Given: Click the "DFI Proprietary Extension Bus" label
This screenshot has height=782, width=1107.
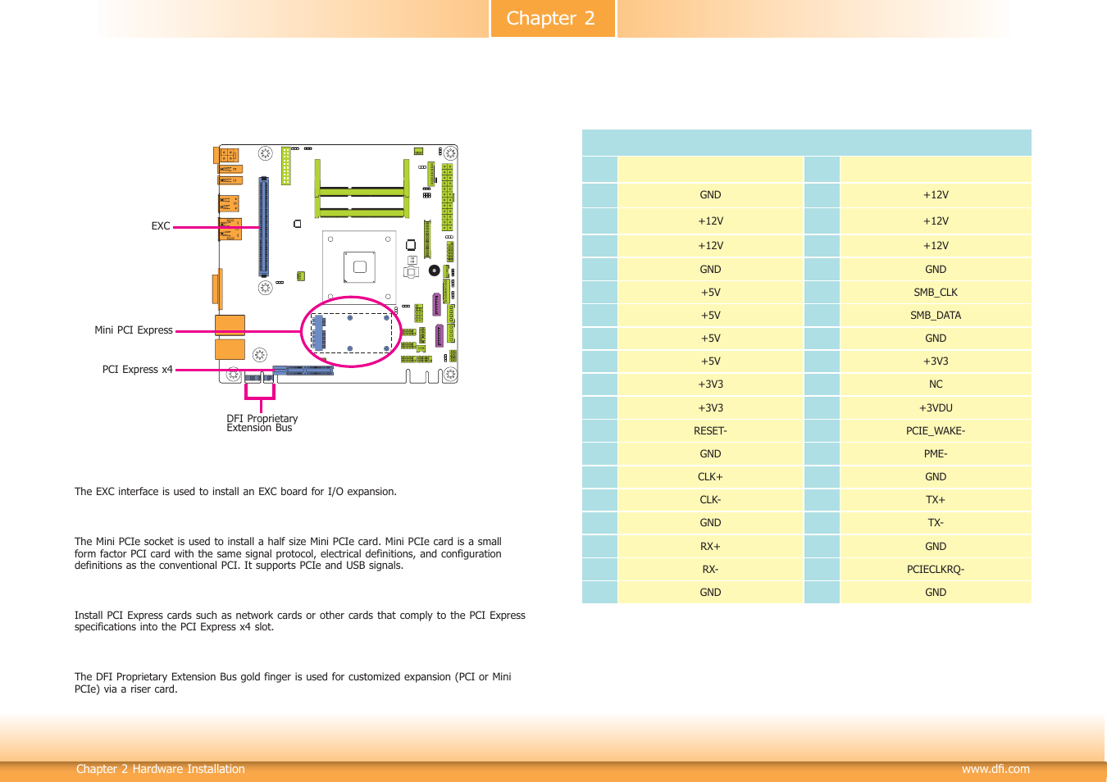Looking at the screenshot, I should [262, 423].
